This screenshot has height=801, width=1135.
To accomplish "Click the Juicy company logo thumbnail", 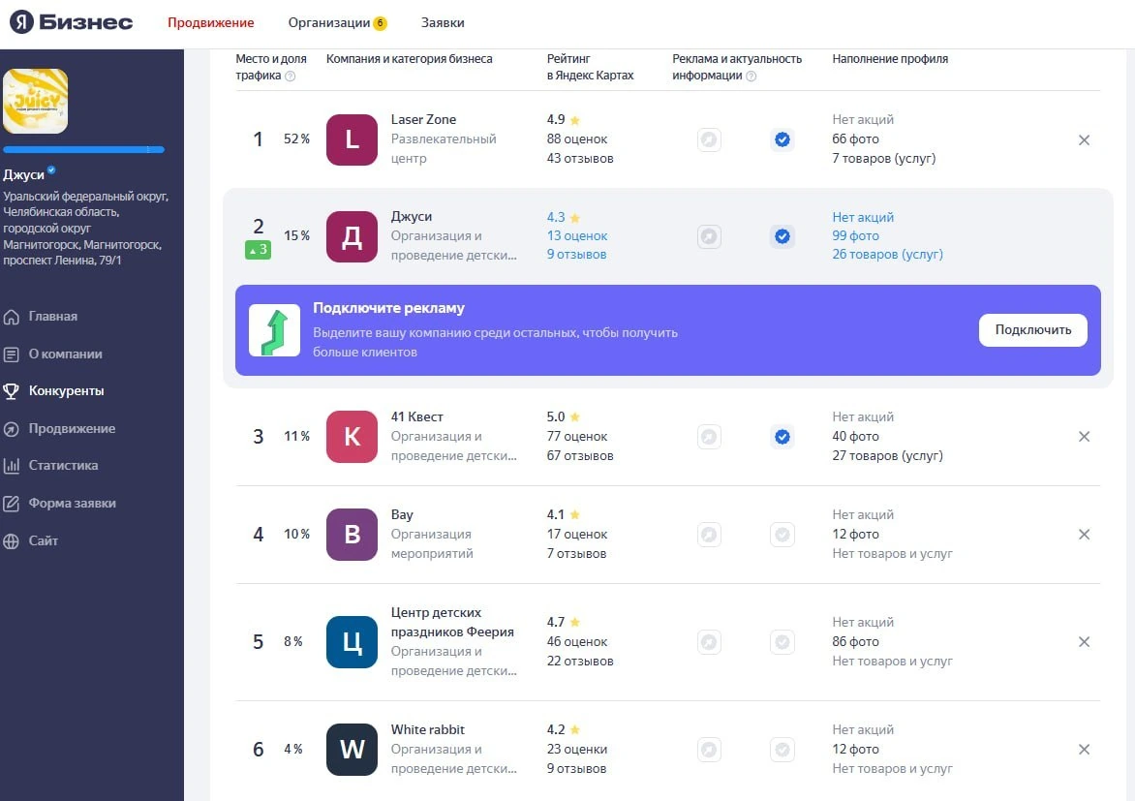I will click(36, 101).
